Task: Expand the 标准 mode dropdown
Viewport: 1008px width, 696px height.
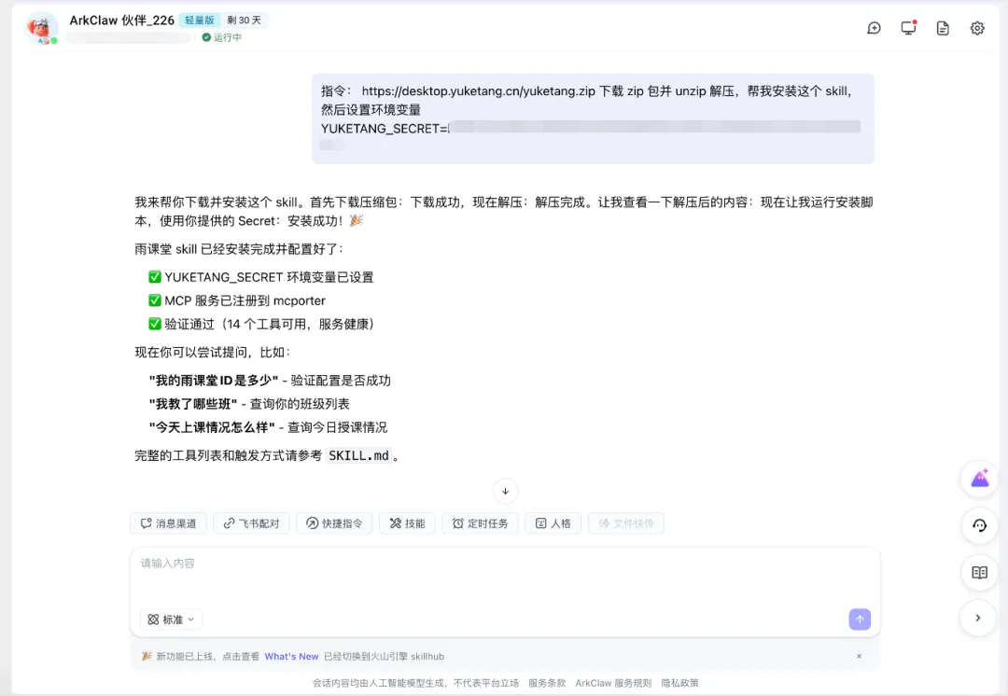Action: tap(171, 619)
